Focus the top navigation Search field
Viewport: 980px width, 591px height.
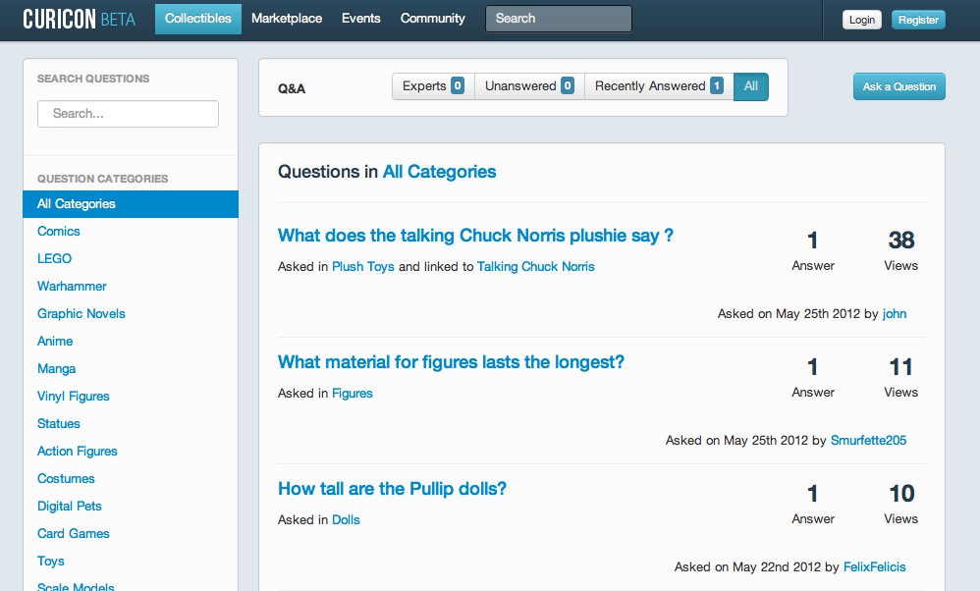[559, 19]
